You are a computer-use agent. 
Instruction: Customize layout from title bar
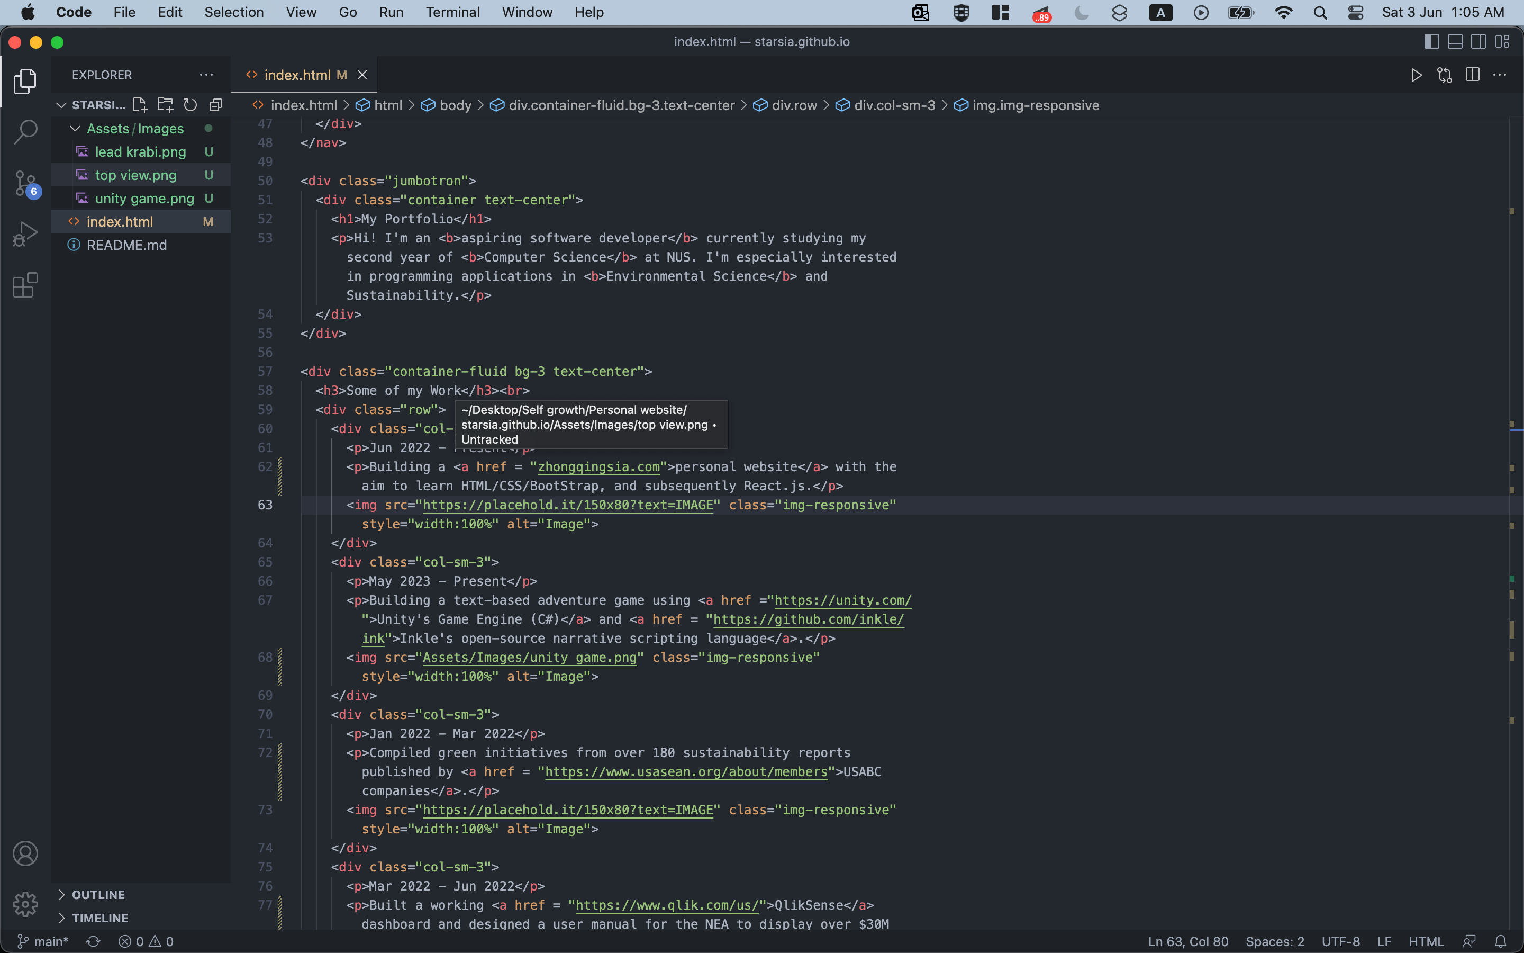pos(1503,42)
